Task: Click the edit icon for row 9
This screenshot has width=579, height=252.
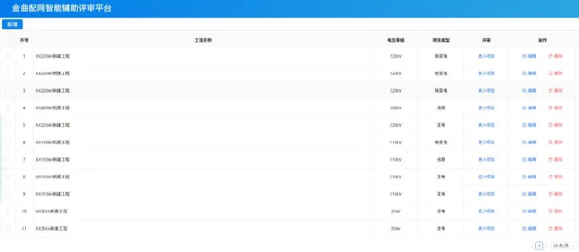Action: click(x=525, y=194)
